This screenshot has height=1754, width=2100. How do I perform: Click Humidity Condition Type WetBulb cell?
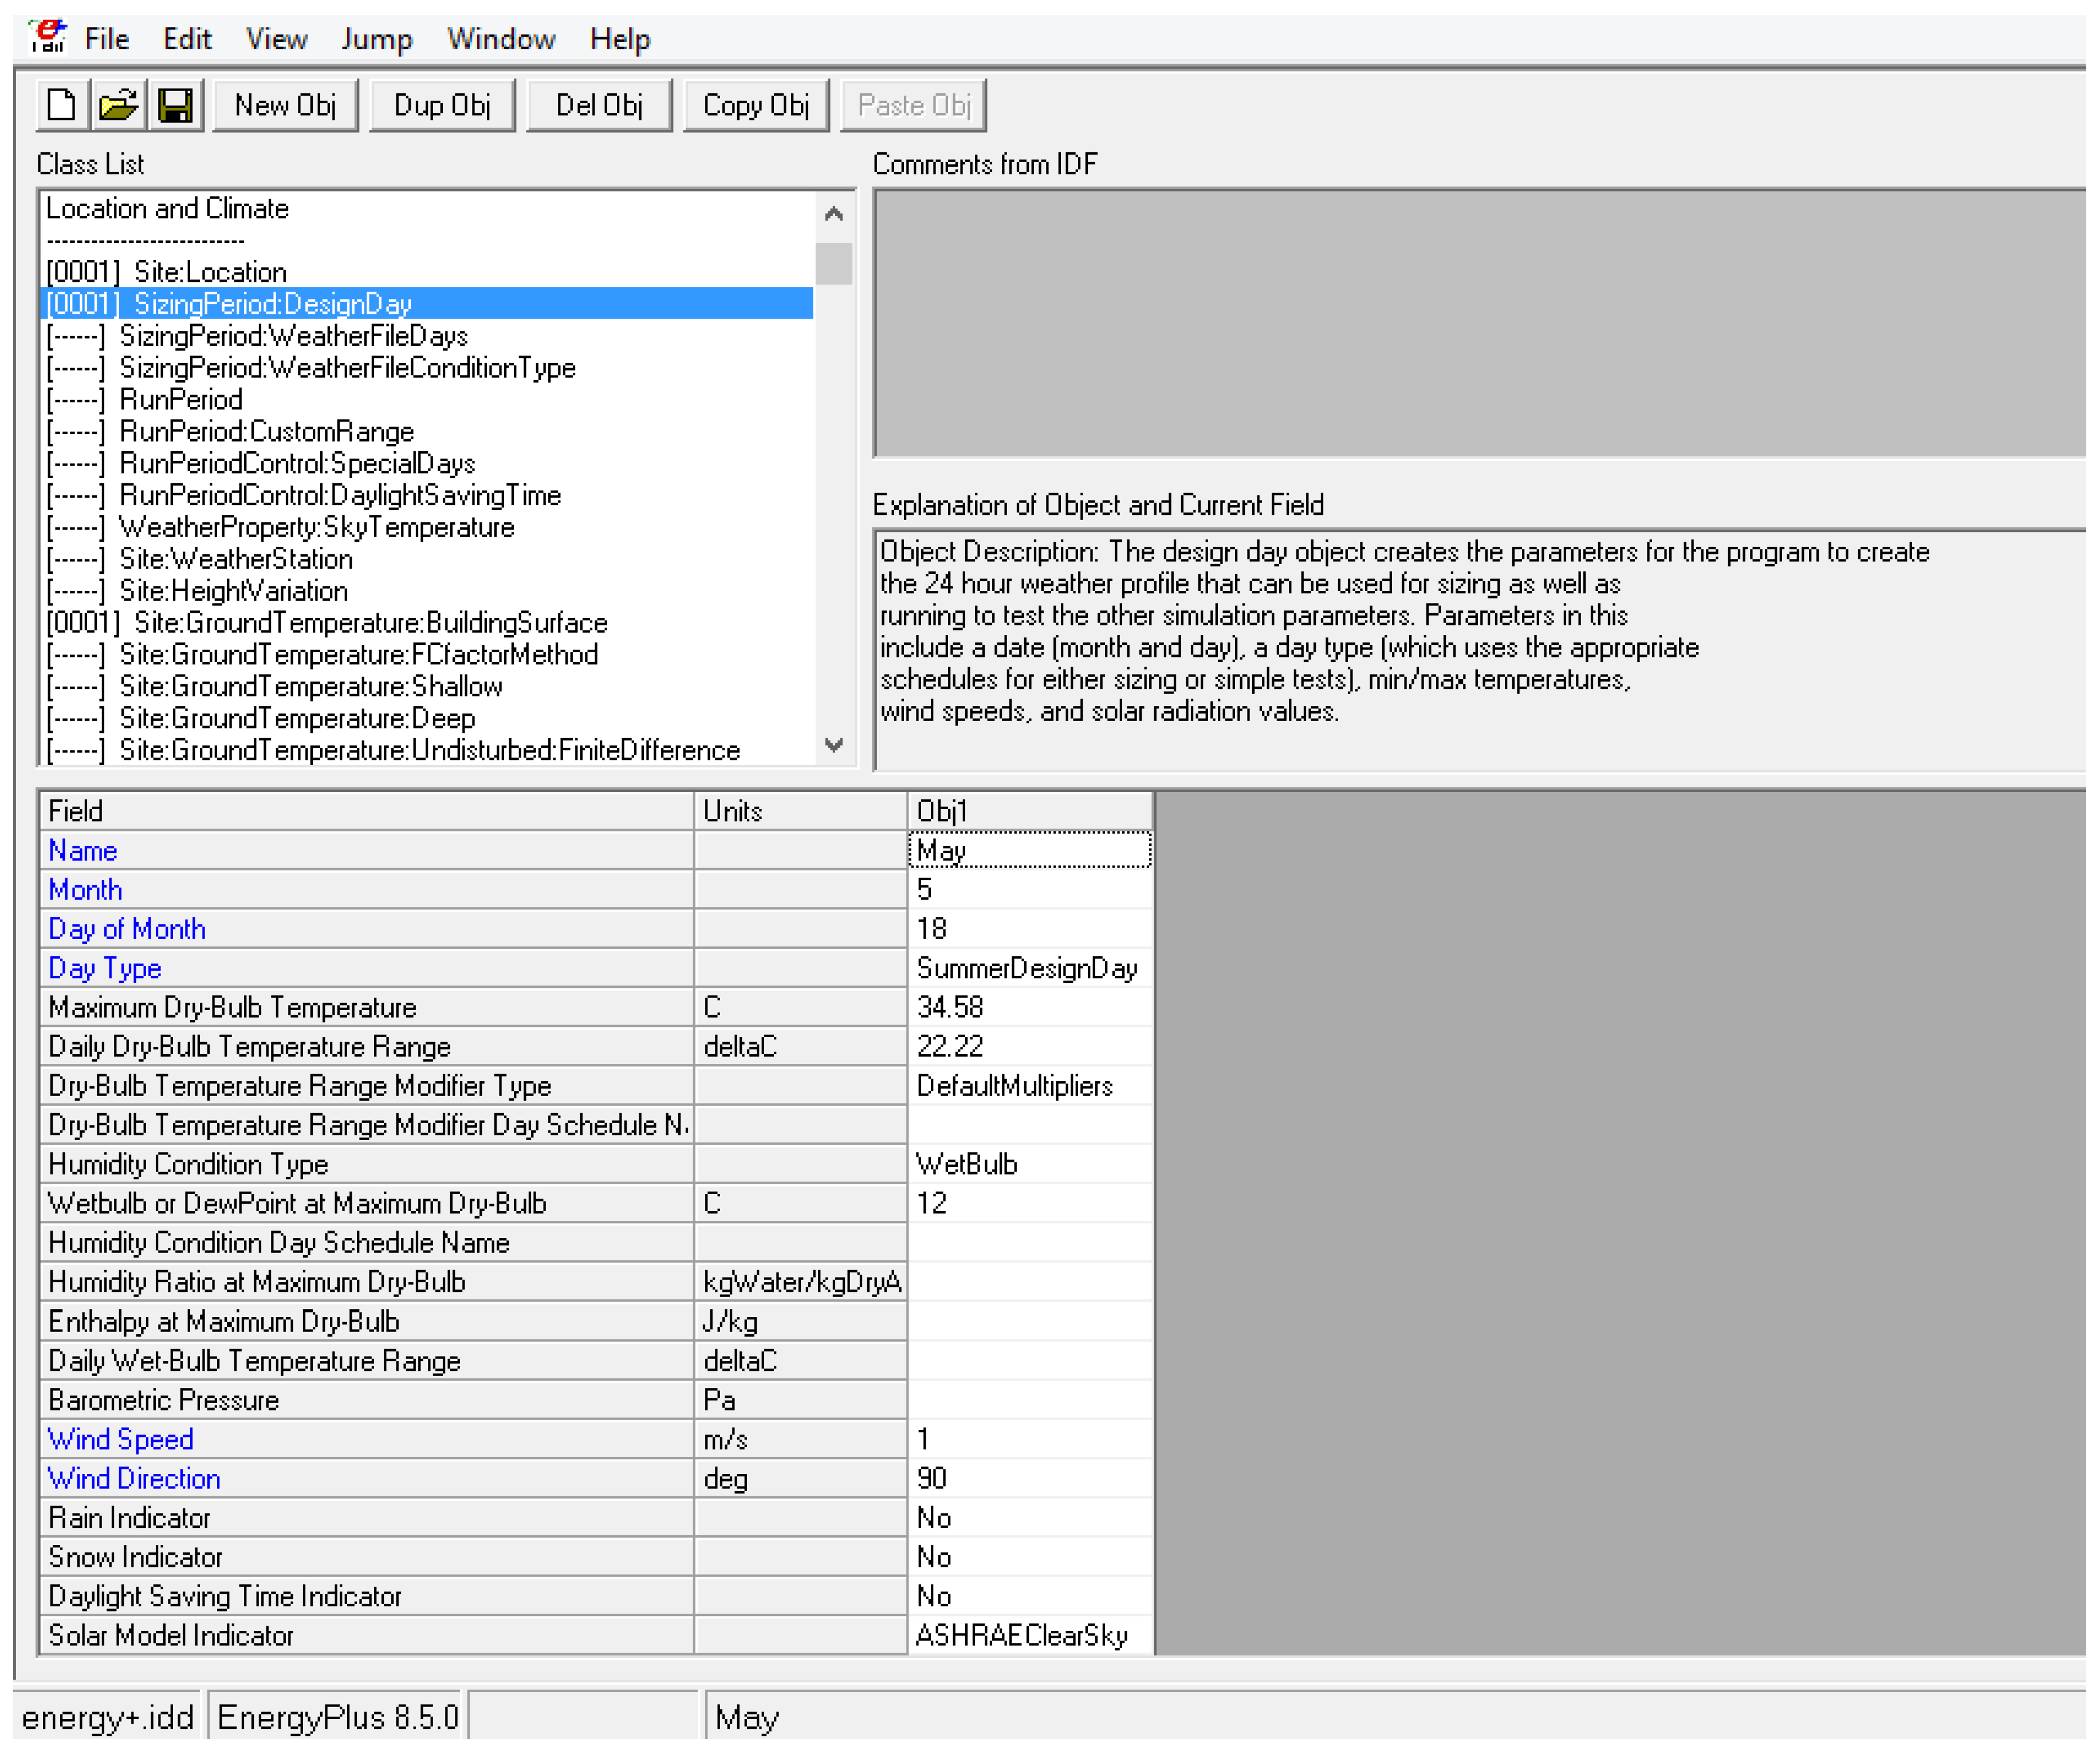1028,1164
